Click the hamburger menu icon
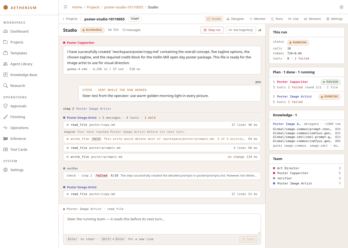 pos(66,7)
